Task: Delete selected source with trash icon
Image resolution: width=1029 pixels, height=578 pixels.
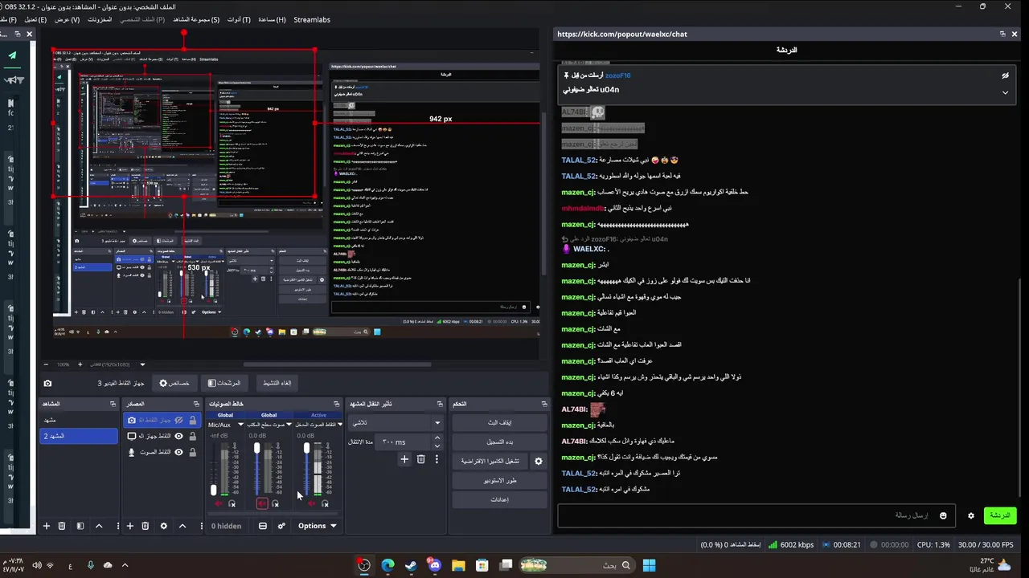Action: [x=146, y=526]
